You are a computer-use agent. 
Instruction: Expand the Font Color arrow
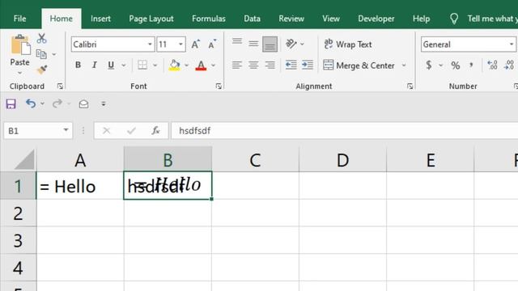tap(214, 65)
